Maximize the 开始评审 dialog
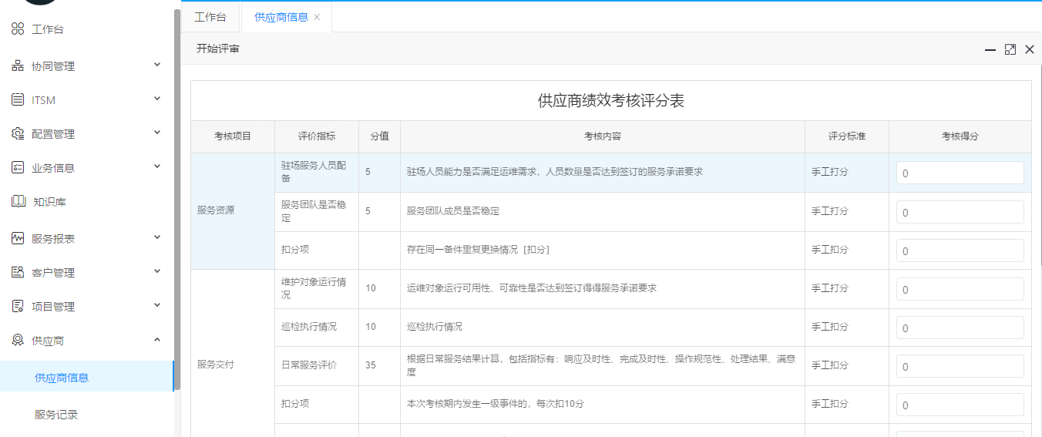1042x437 pixels. click(x=1010, y=49)
